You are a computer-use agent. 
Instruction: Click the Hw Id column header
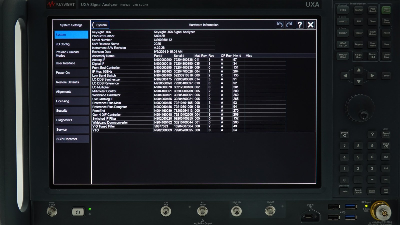(237, 56)
